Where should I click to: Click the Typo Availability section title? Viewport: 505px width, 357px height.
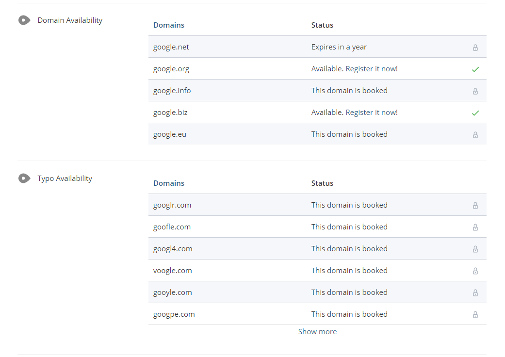pyautogui.click(x=65, y=178)
